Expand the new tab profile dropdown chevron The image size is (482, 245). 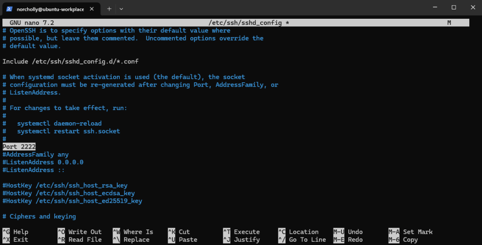(x=121, y=8)
